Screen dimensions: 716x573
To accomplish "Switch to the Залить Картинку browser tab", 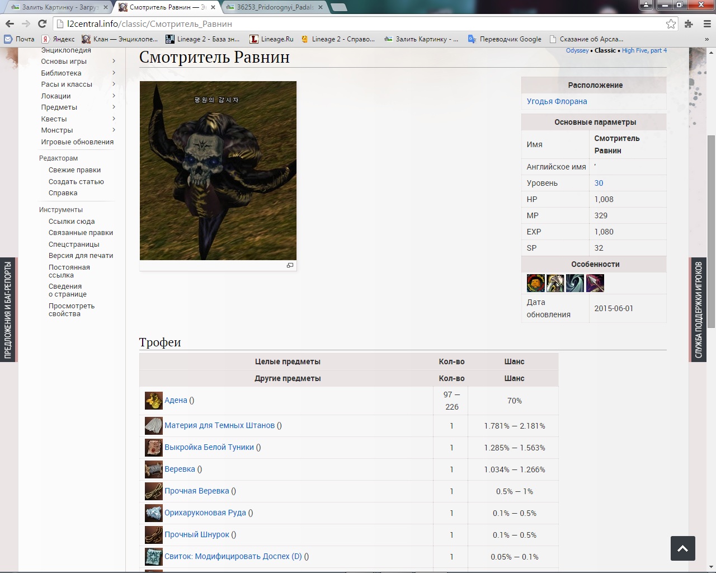I will point(55,7).
